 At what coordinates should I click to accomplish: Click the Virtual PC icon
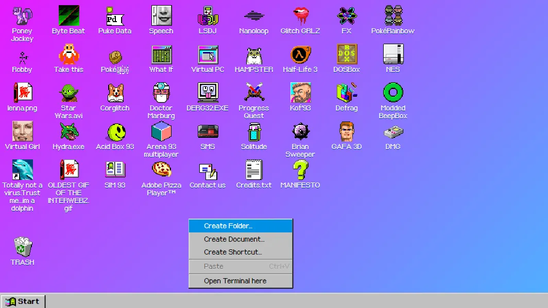coord(208,55)
